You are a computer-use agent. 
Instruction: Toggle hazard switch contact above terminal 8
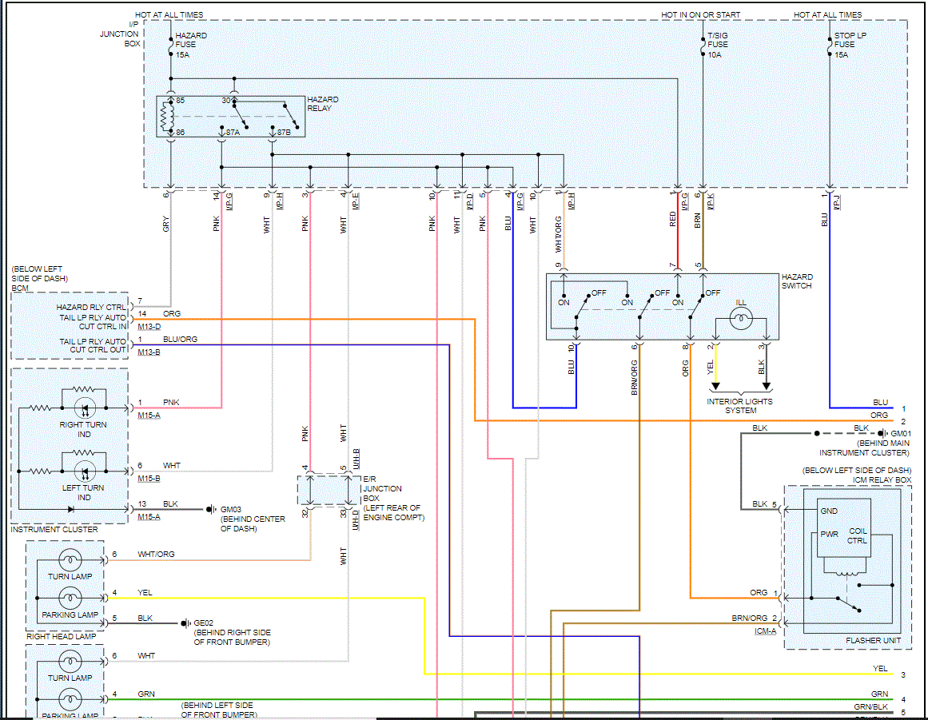[x=696, y=306]
